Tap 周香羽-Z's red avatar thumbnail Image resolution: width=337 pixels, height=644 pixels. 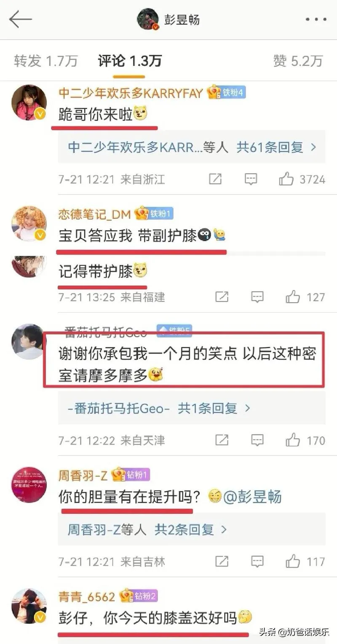29,485
